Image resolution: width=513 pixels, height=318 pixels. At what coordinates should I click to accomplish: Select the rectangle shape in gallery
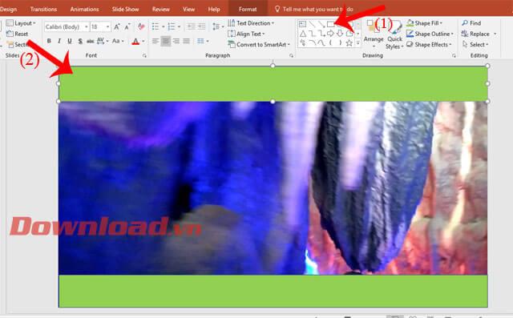[330, 24]
